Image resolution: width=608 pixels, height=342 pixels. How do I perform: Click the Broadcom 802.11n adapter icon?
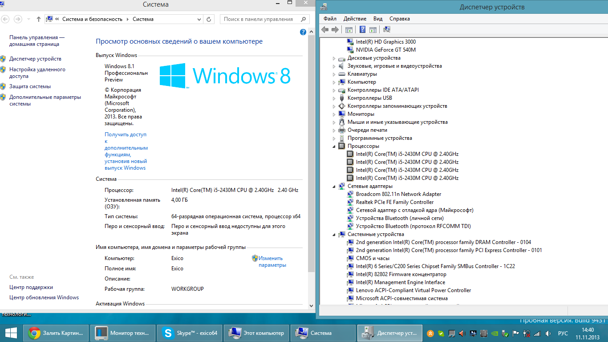[351, 194]
